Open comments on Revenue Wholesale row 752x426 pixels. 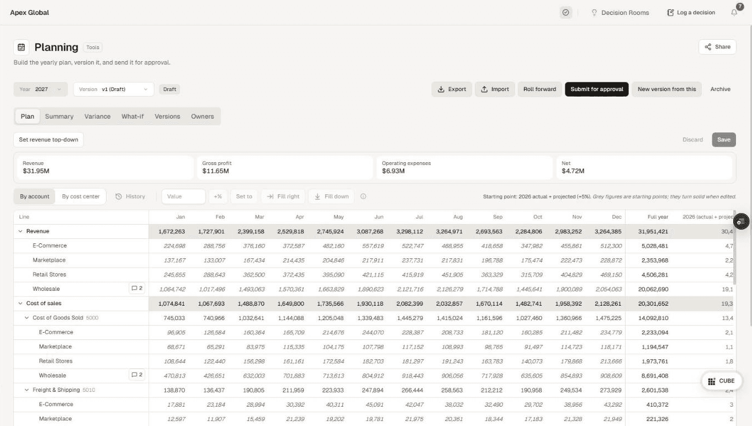tap(136, 289)
